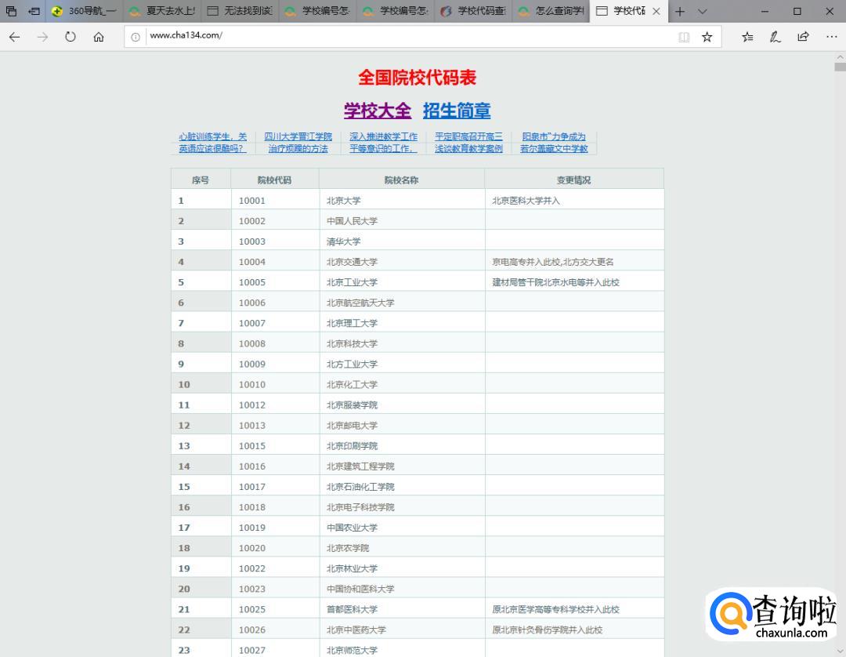Click the set tabs aside icon

(34, 11)
